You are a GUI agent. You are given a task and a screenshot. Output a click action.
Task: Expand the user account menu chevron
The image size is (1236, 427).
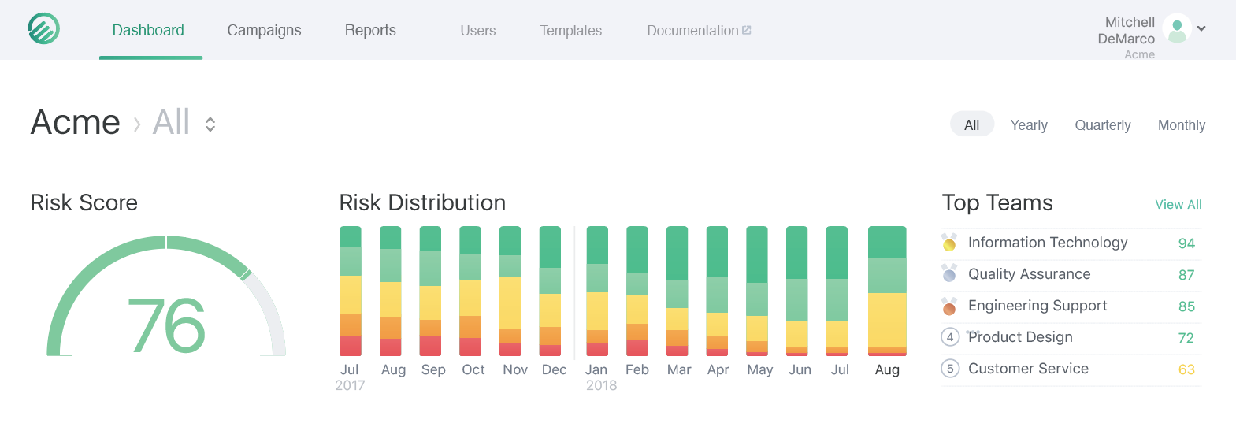[x=1201, y=28]
